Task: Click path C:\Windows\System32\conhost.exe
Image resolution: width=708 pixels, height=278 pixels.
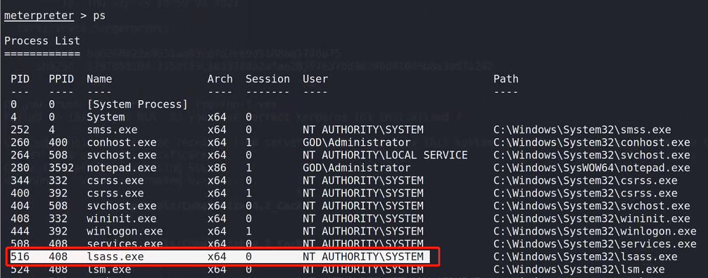Action: click(591, 142)
